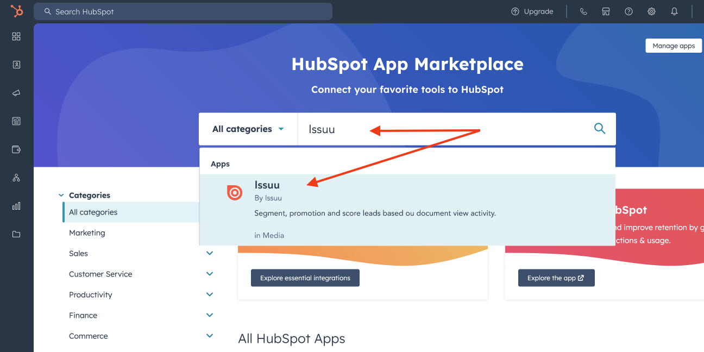The height and width of the screenshot is (352, 704).
Task: Select the Finance category label
Action: 83,316
